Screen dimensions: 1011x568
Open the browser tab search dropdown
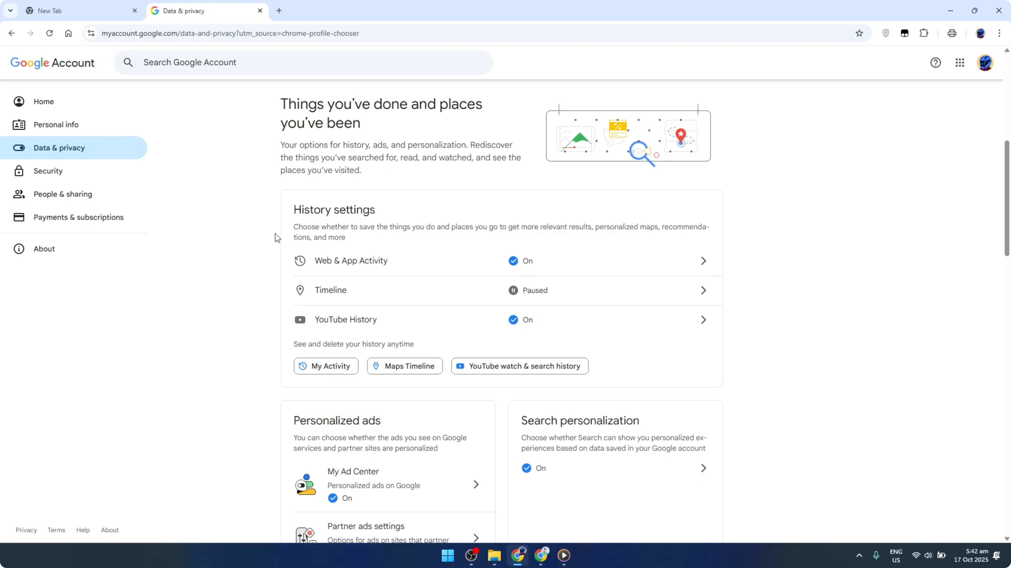pyautogui.click(x=10, y=11)
